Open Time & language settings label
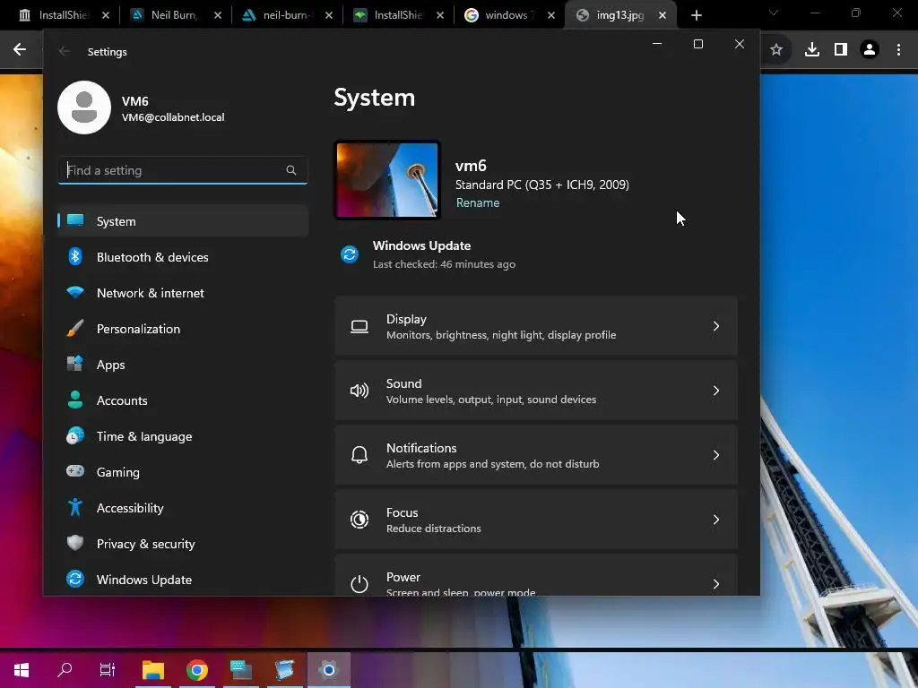 point(144,436)
